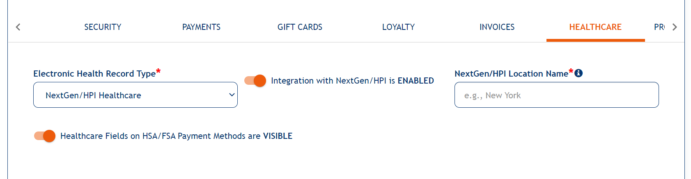
Task: Show the Invoices tab
Action: tap(497, 27)
